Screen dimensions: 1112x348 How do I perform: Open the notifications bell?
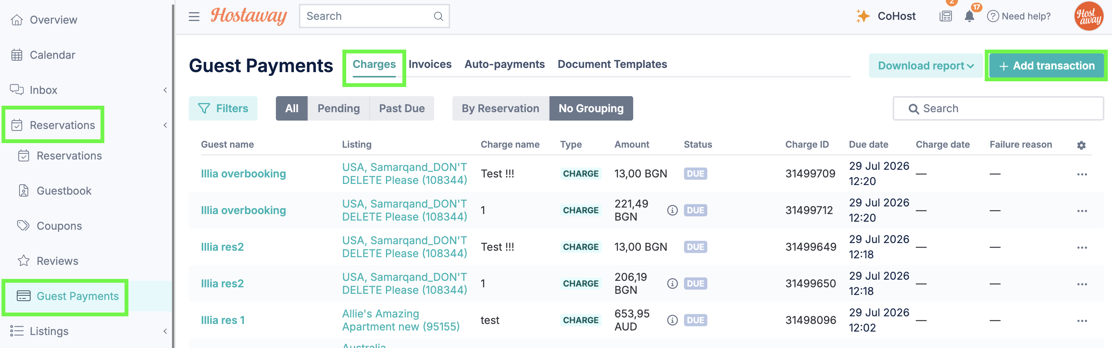[969, 16]
